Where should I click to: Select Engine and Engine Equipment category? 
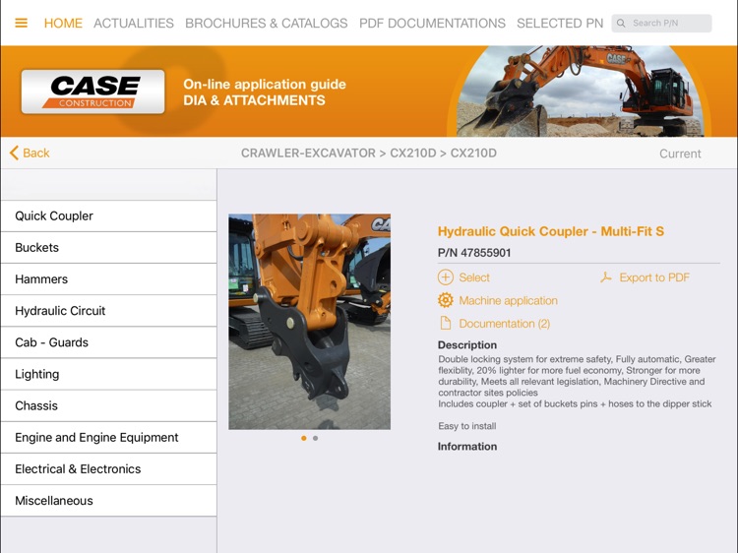click(108, 437)
